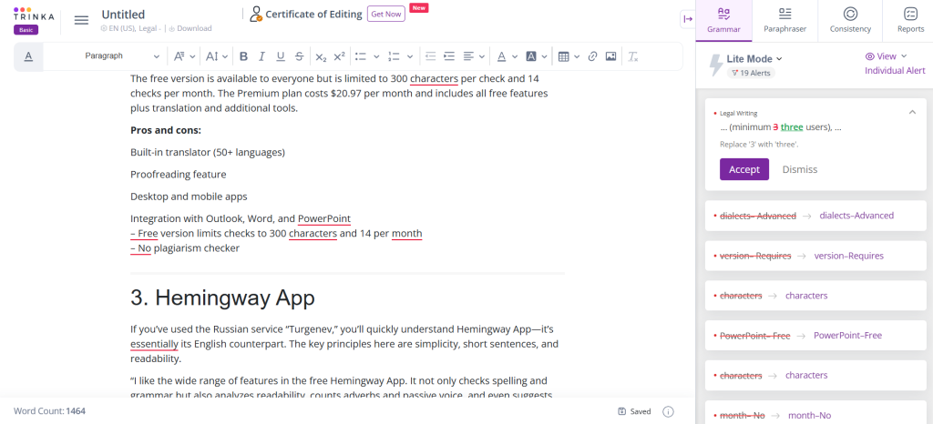
Task: Click the '3. Hemingway App' heading
Action: click(x=222, y=298)
